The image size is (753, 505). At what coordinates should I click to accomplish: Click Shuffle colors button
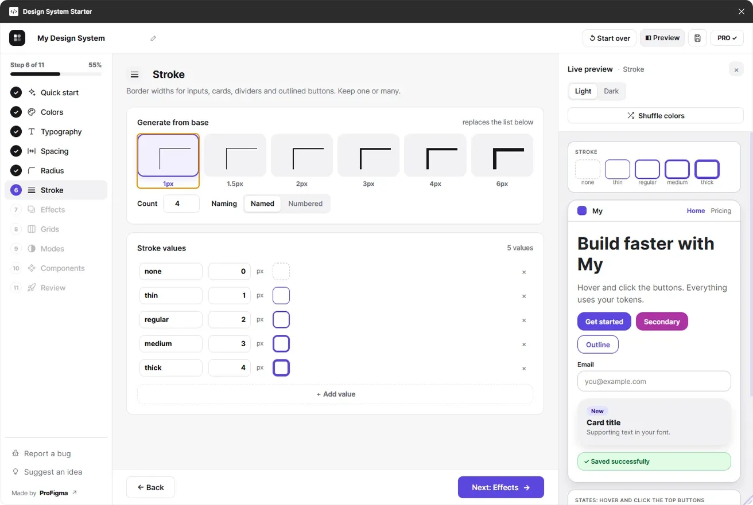[655, 115]
